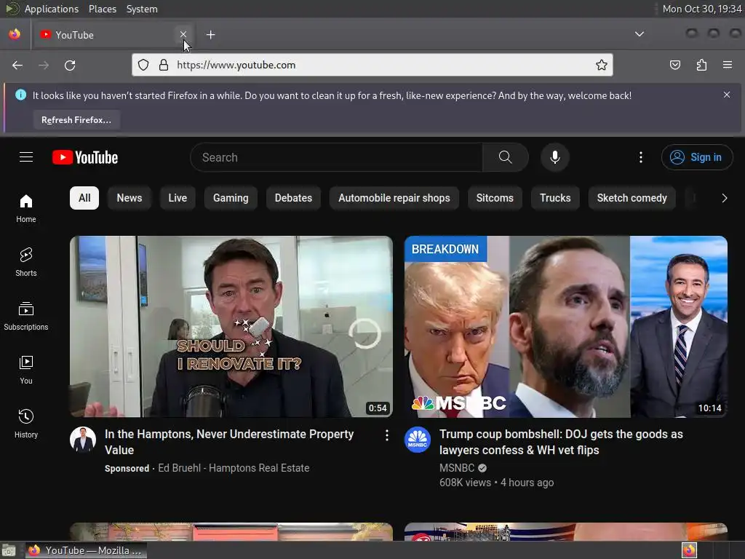Viewport: 745px width, 559px height.
Task: Open Firefox extensions puzzle icon
Action: [701, 65]
